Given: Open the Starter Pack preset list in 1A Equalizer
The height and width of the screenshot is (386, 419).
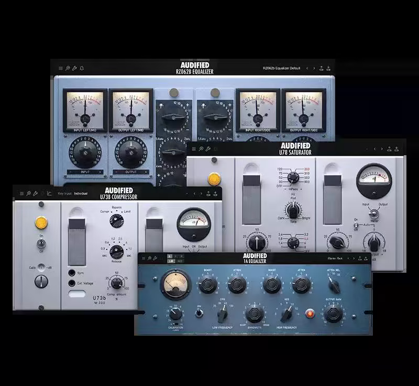Looking at the screenshot, I should (335, 259).
